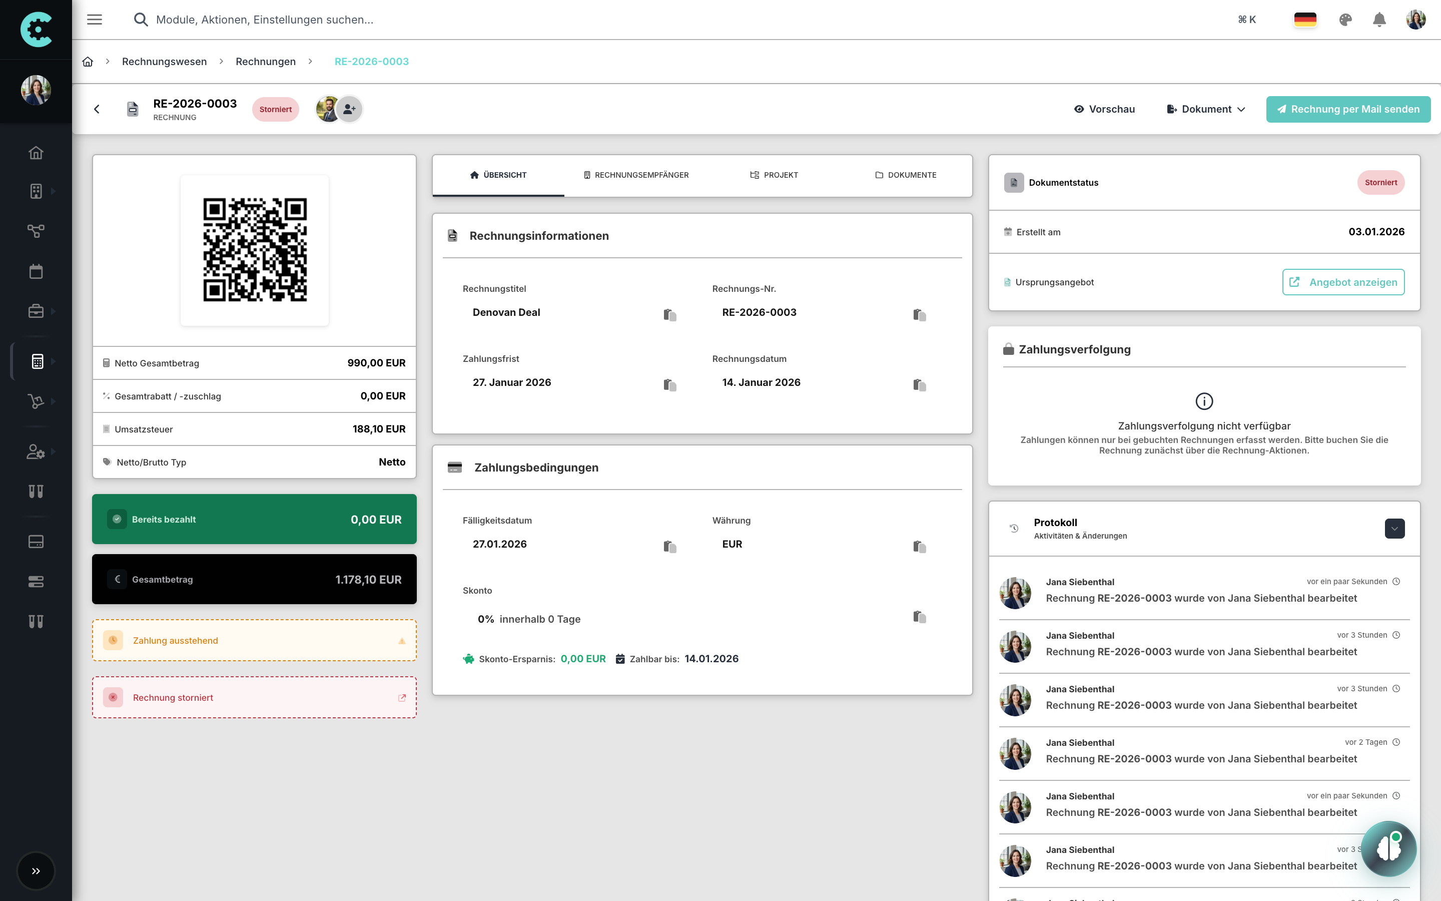1441x901 pixels.
Task: Open the calculator module in the sidebar
Action: pyautogui.click(x=37, y=361)
